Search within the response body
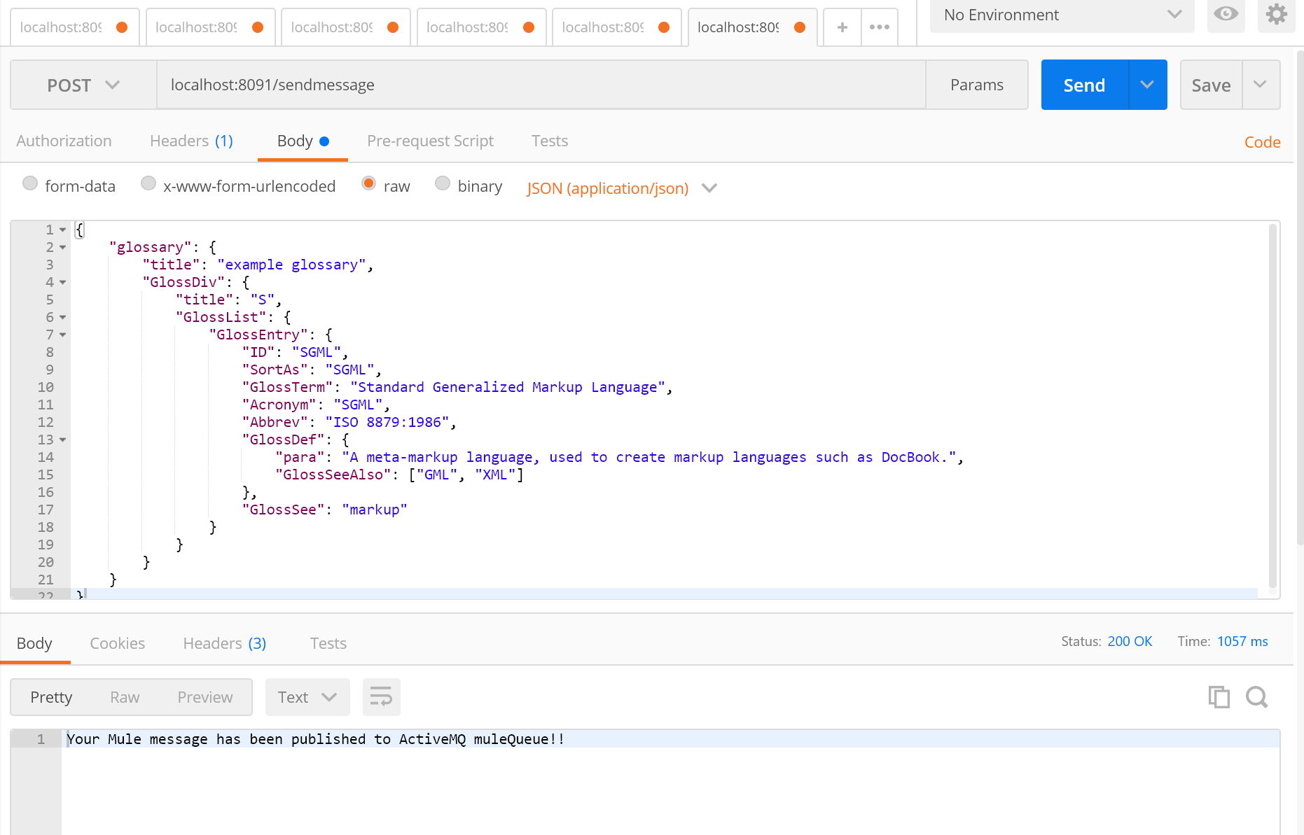Image resolution: width=1304 pixels, height=835 pixels. [1256, 697]
